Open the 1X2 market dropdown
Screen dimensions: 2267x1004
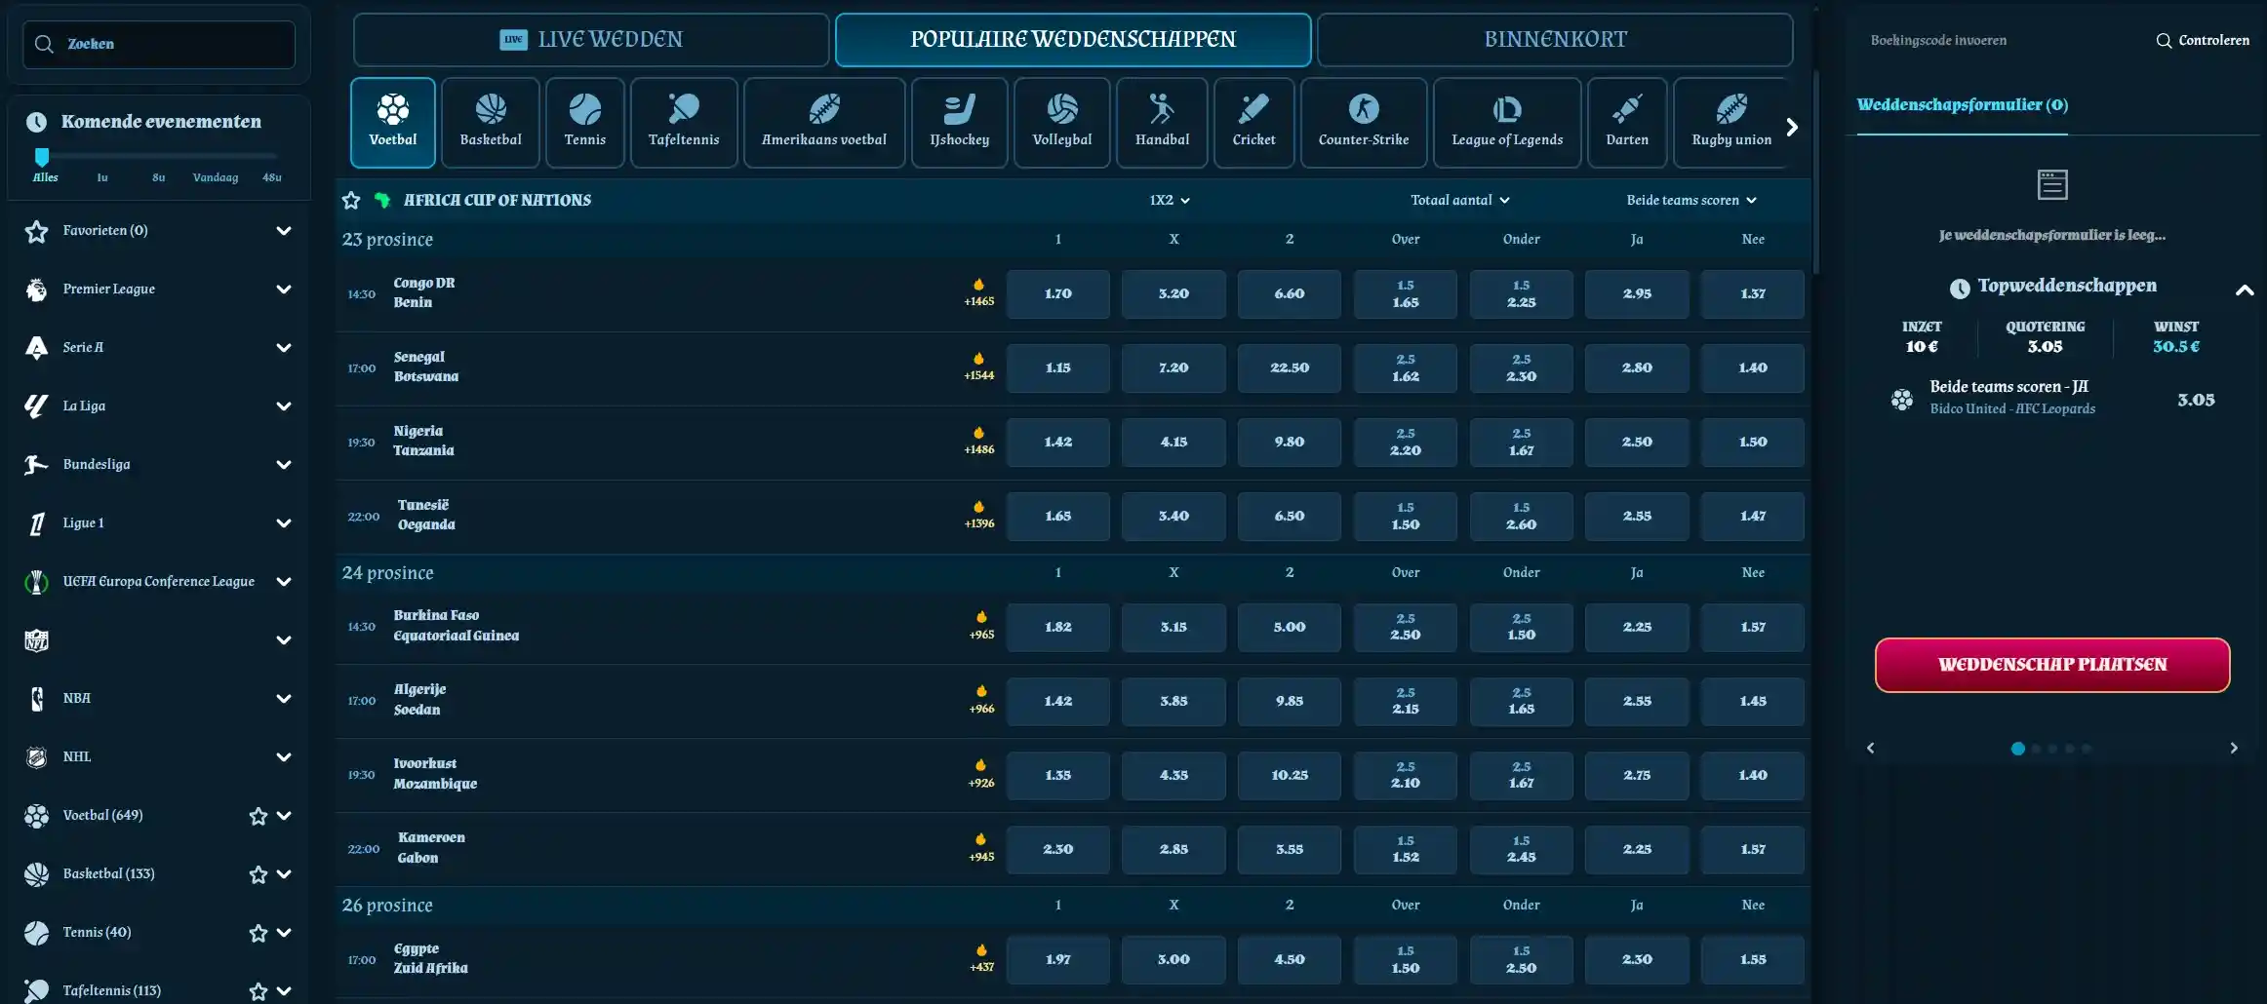[1170, 200]
